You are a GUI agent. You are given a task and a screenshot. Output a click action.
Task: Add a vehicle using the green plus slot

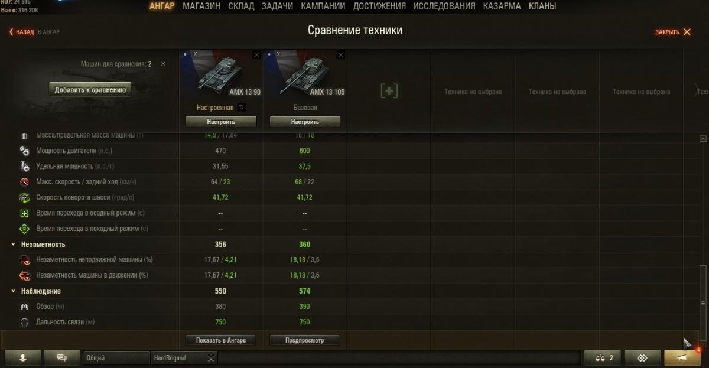click(389, 91)
